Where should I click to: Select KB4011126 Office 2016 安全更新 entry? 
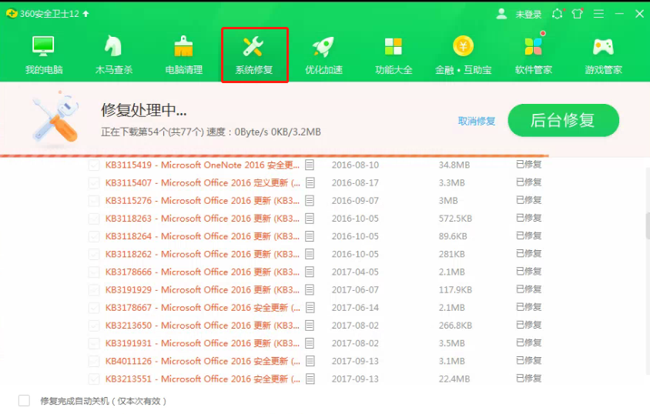point(203,361)
